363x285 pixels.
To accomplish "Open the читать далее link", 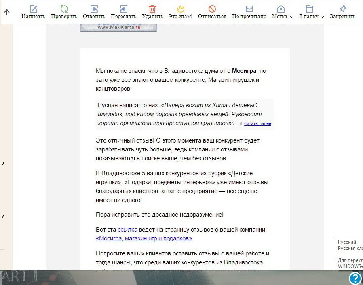I will click(257, 124).
